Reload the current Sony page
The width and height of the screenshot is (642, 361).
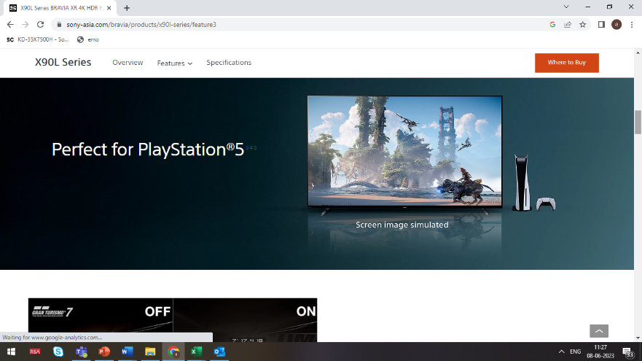tap(40, 25)
